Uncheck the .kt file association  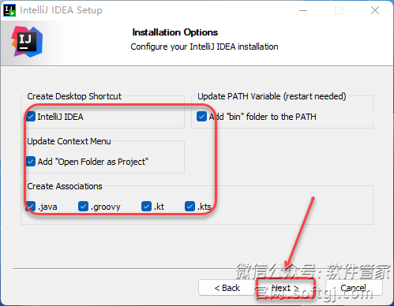[x=146, y=207]
